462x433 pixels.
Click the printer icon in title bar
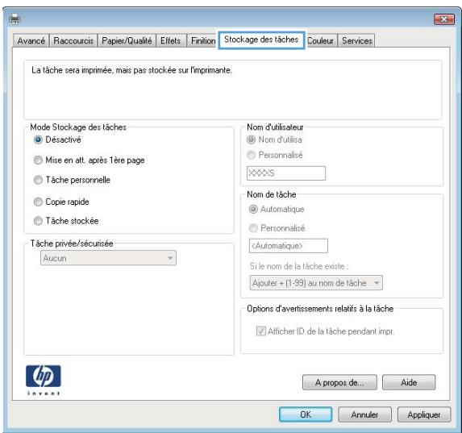click(15, 19)
